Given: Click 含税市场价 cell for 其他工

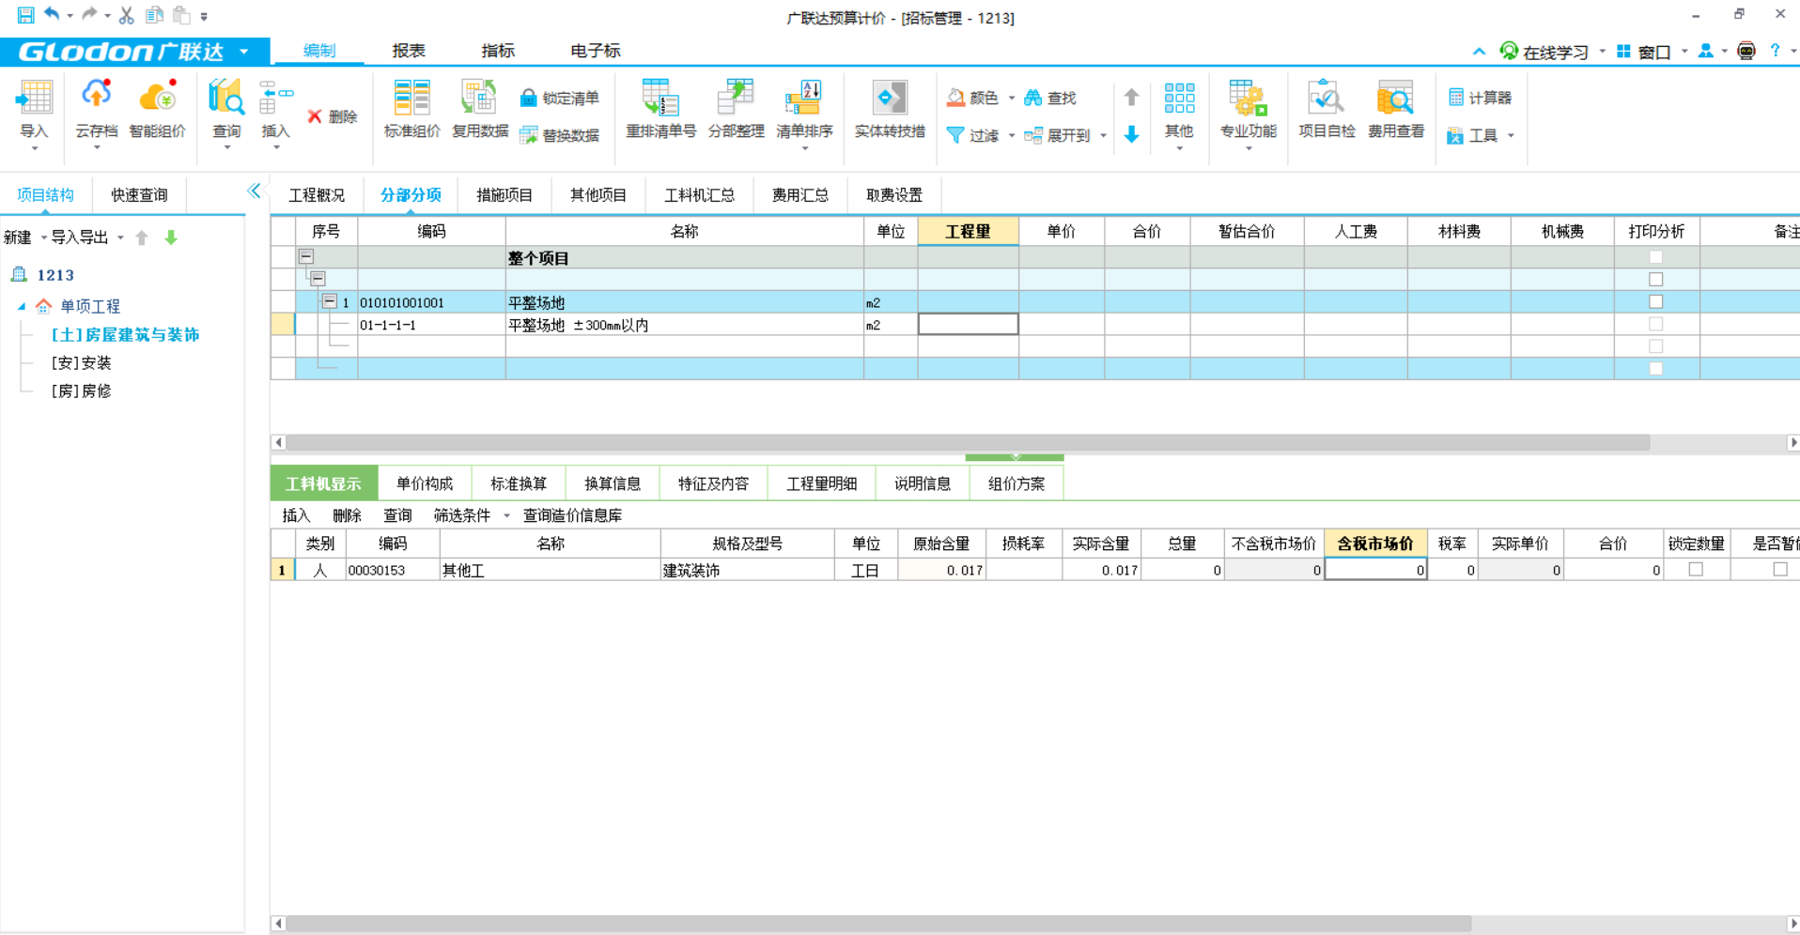Looking at the screenshot, I should (x=1375, y=570).
